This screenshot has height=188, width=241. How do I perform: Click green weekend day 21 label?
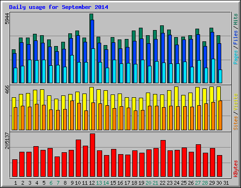click(155, 183)
